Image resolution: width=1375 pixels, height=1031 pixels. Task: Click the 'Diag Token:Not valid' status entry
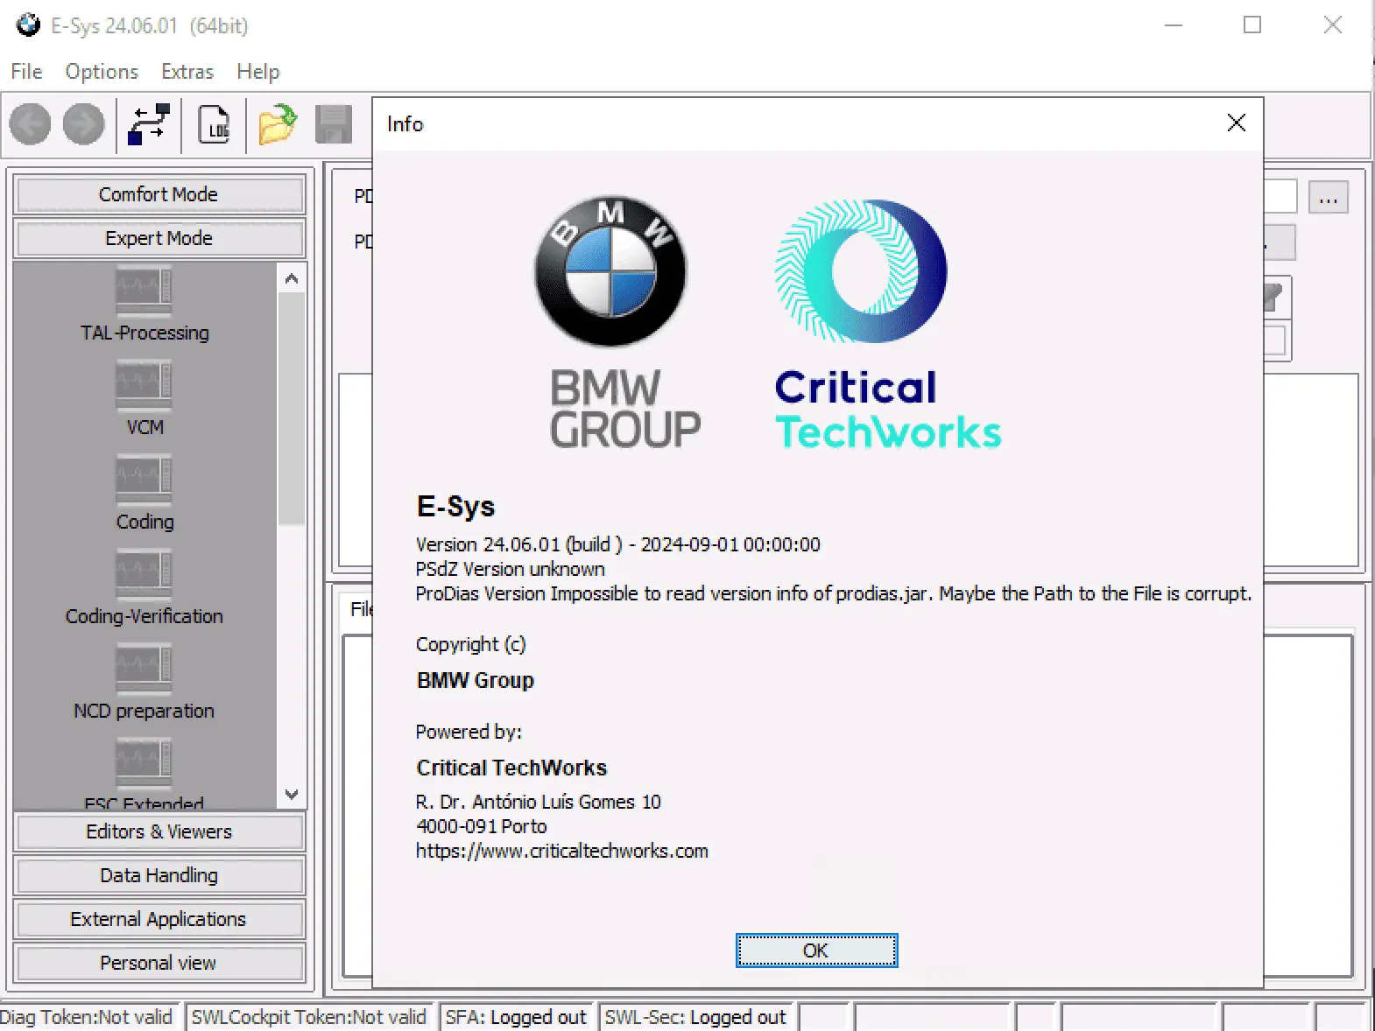[x=88, y=1017]
